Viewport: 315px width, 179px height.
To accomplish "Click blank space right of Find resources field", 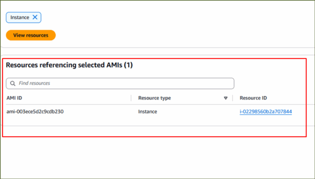I will click(269, 83).
